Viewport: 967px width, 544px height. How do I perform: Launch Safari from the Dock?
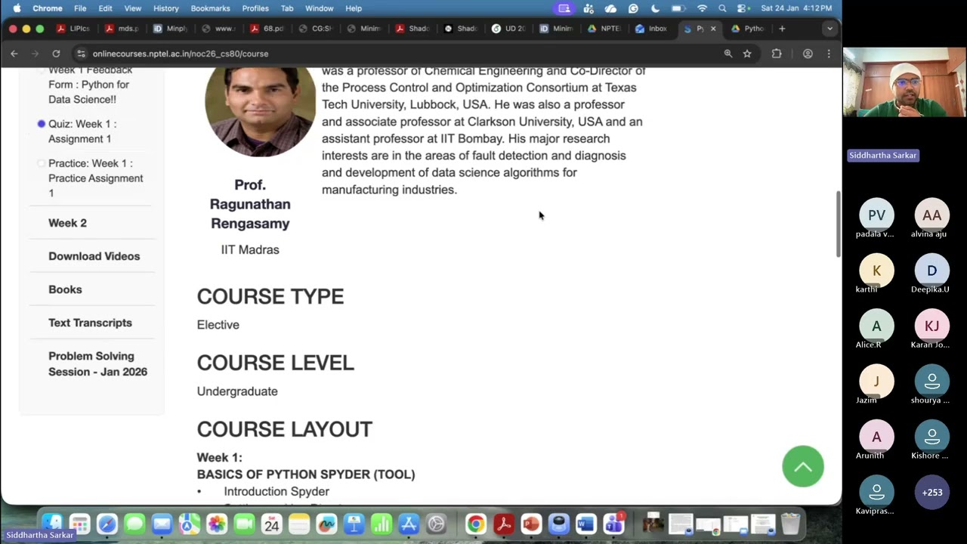tap(107, 524)
